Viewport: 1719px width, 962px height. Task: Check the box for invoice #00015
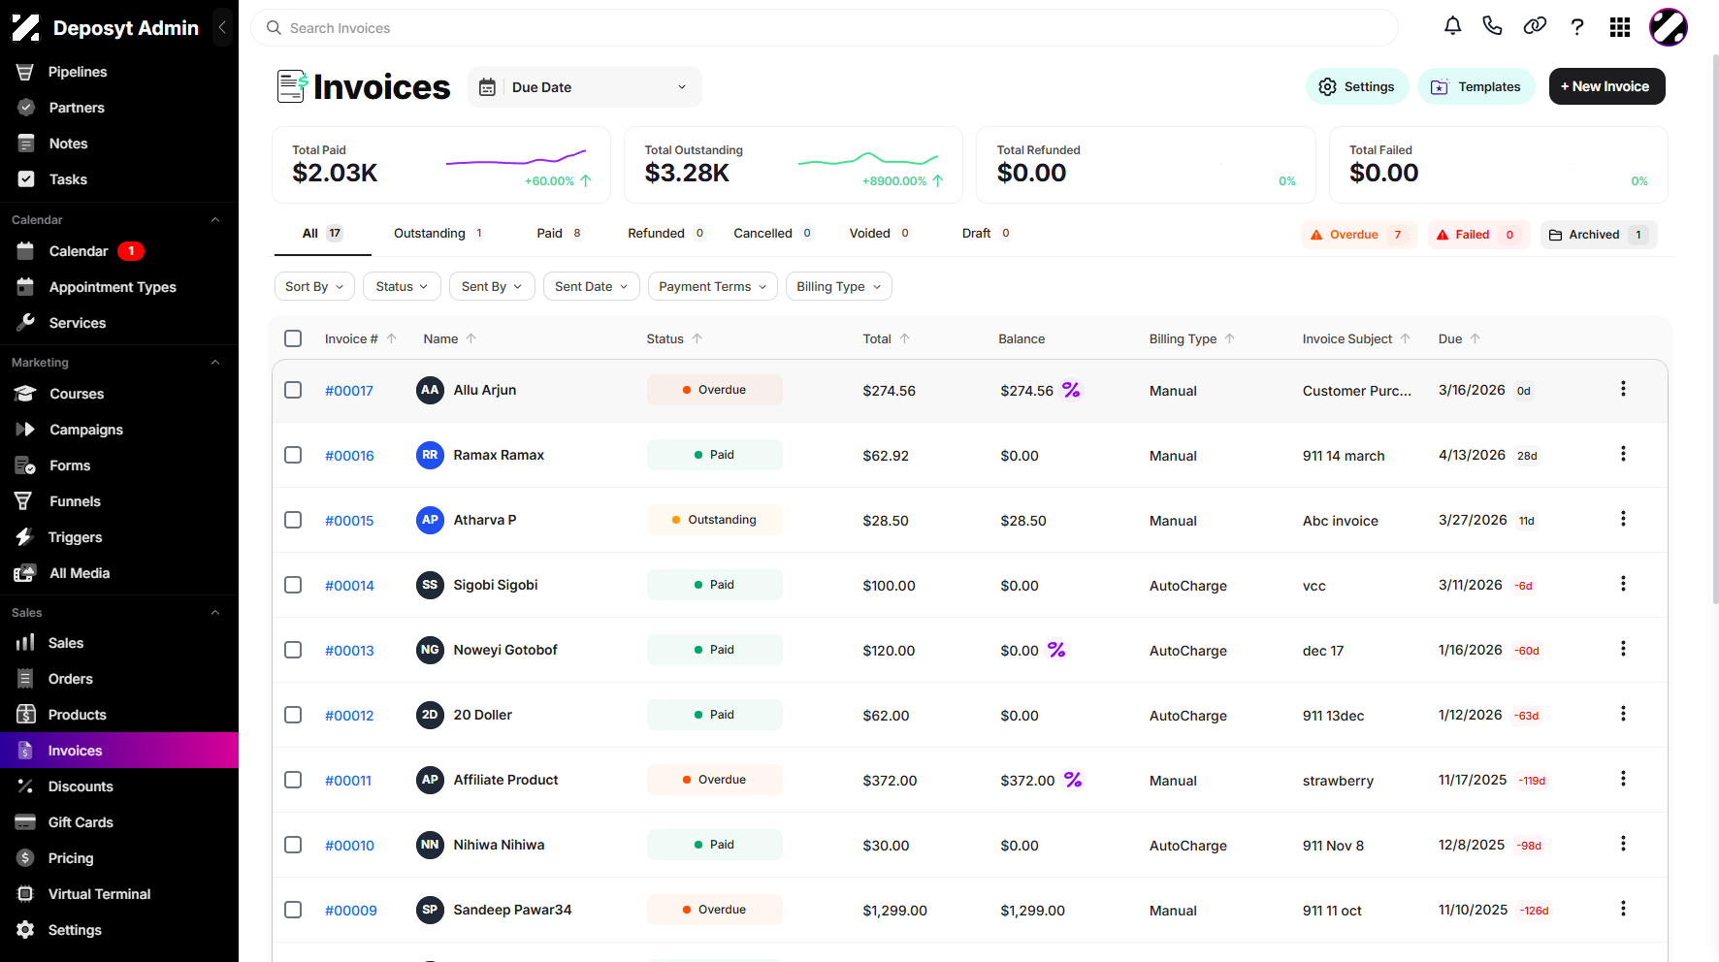tap(293, 520)
